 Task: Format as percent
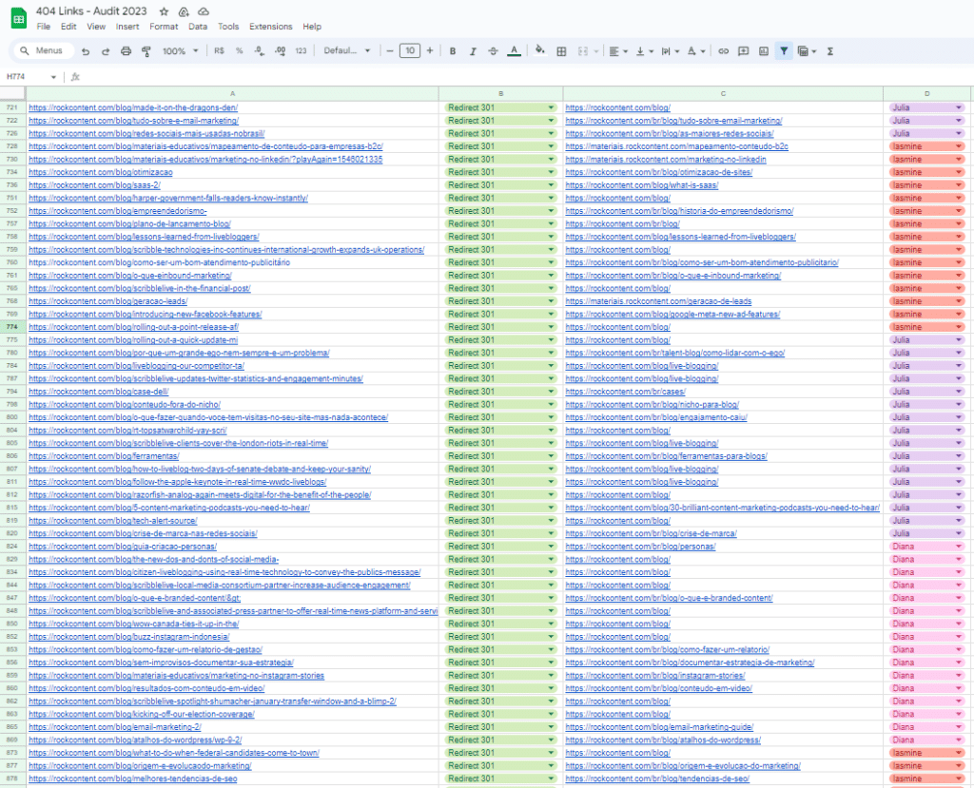point(239,51)
